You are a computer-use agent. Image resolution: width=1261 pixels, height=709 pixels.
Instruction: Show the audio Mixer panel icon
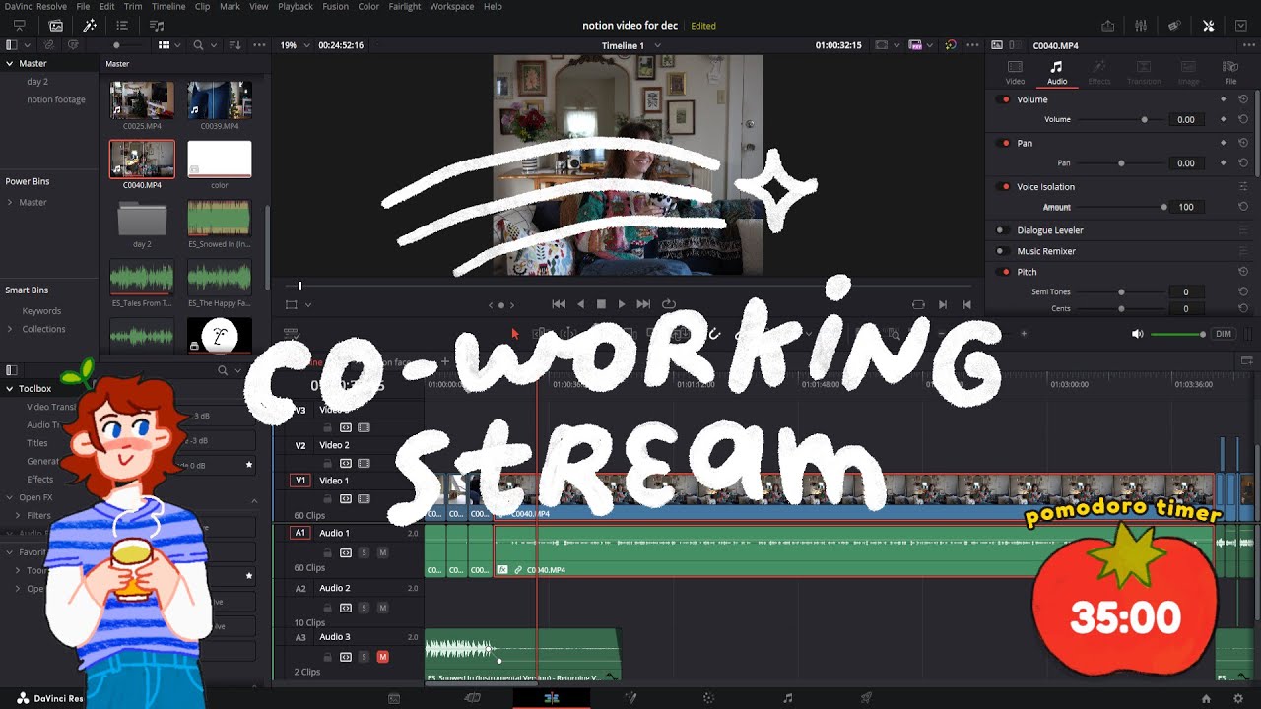(1141, 26)
